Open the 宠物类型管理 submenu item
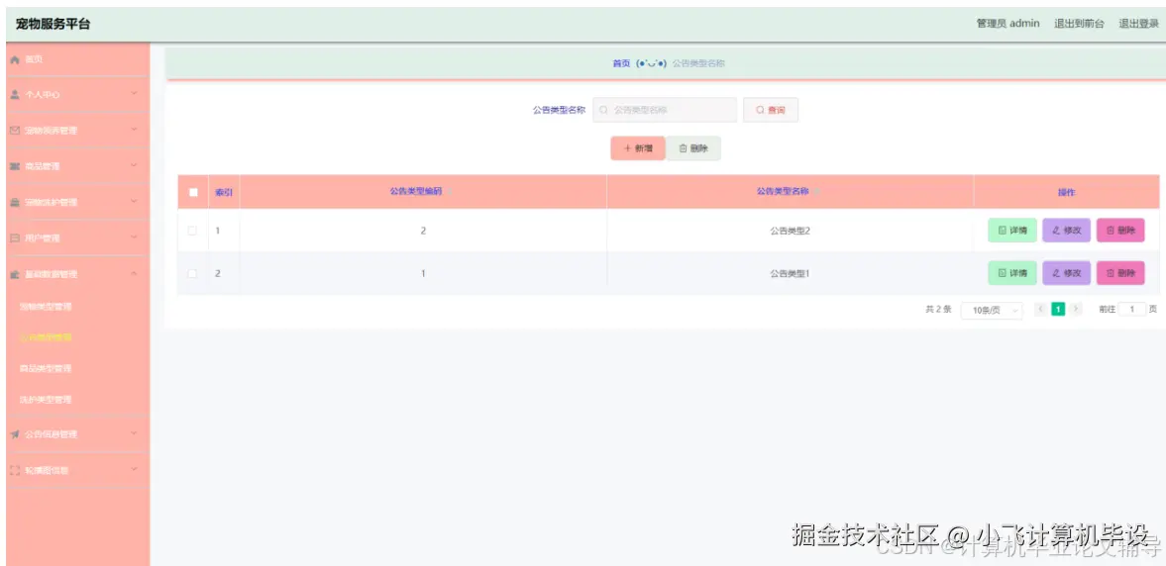 46,306
